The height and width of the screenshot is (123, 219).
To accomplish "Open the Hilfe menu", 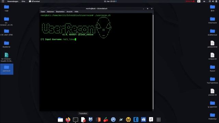I will (x=76, y=12).
